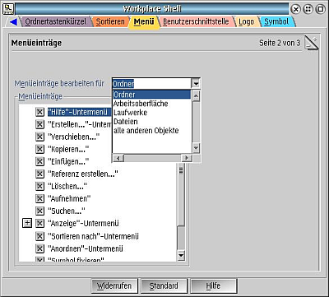
Task: Toggle the "Referenz erstellen..." checkbox
Action: click(x=40, y=174)
